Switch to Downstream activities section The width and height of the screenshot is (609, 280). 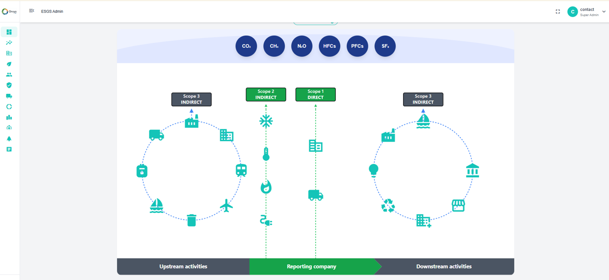[x=444, y=267]
